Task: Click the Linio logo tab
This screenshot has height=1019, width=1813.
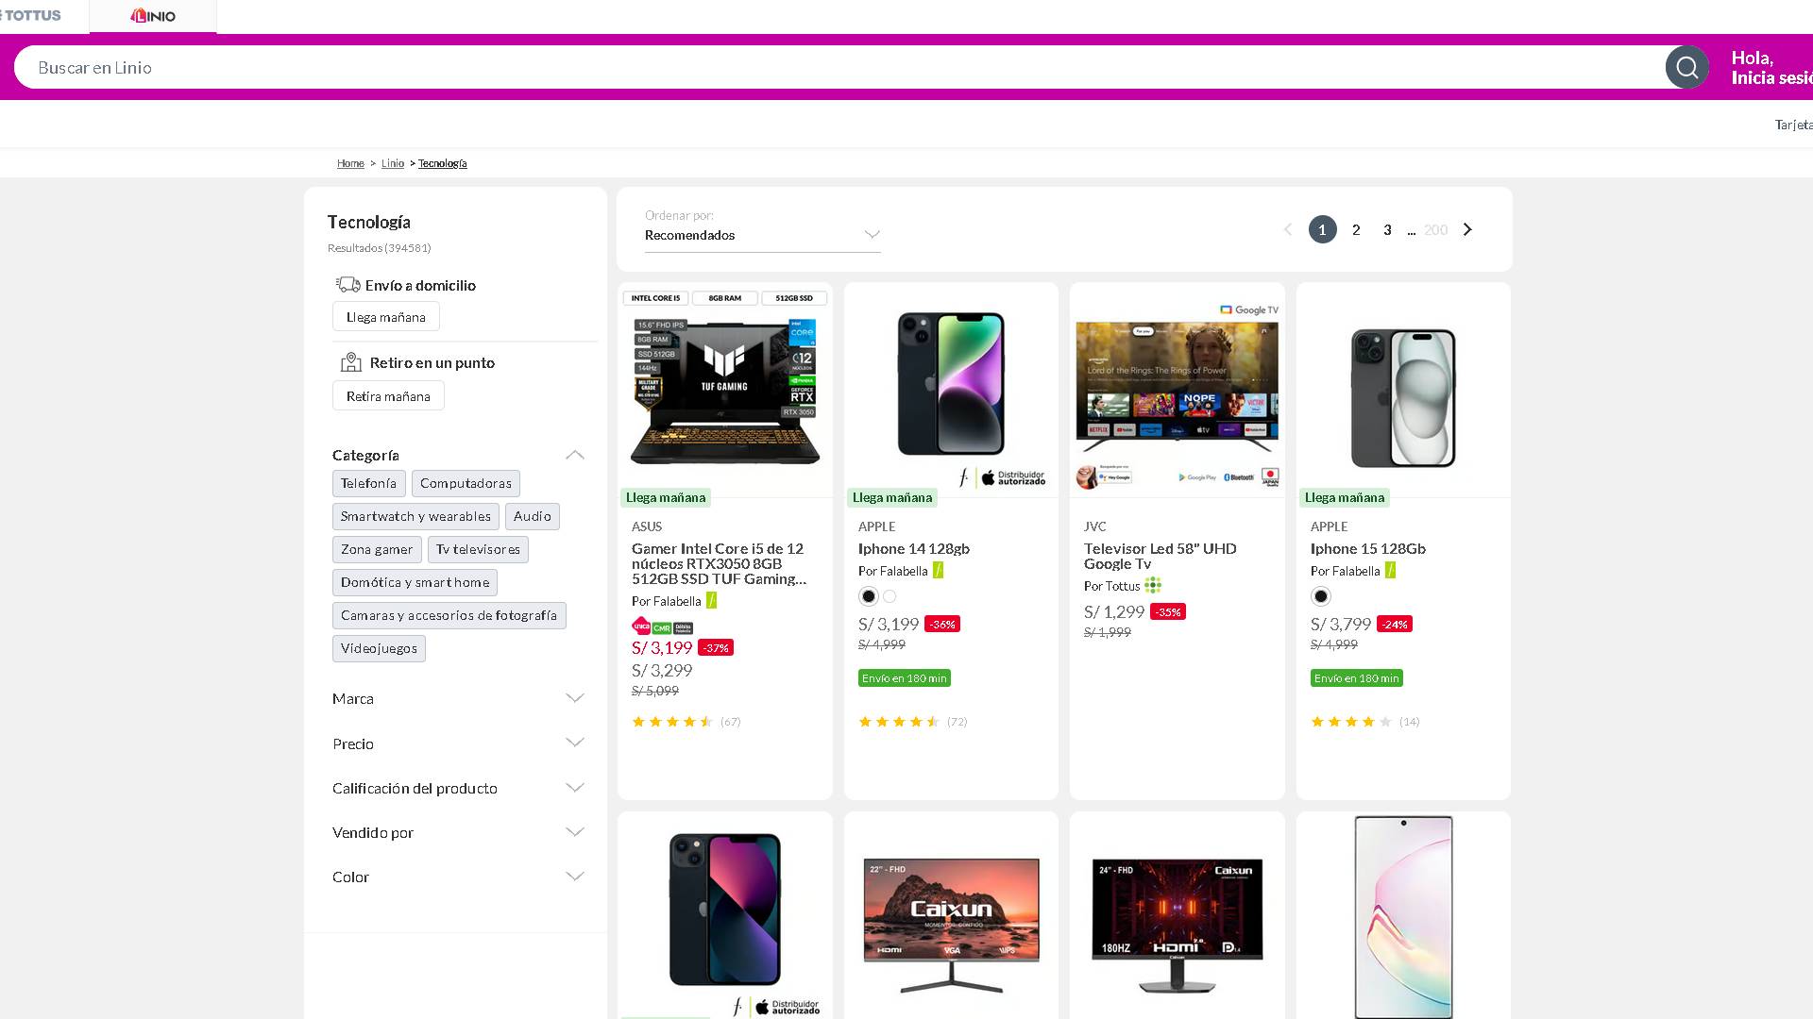Action: click(x=153, y=16)
